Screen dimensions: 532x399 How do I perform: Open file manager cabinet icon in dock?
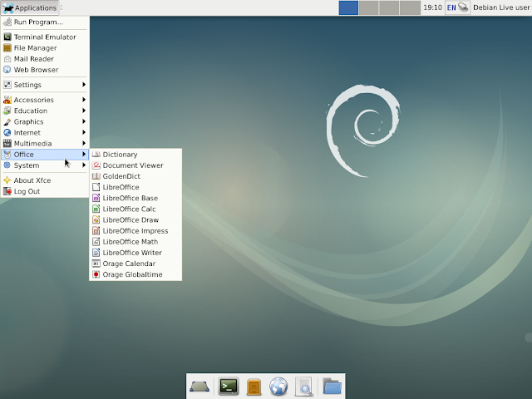(254, 387)
